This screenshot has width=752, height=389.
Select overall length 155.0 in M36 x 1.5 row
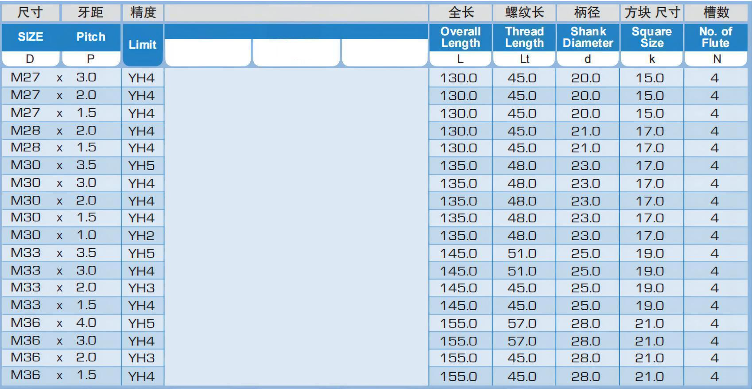[x=459, y=377]
